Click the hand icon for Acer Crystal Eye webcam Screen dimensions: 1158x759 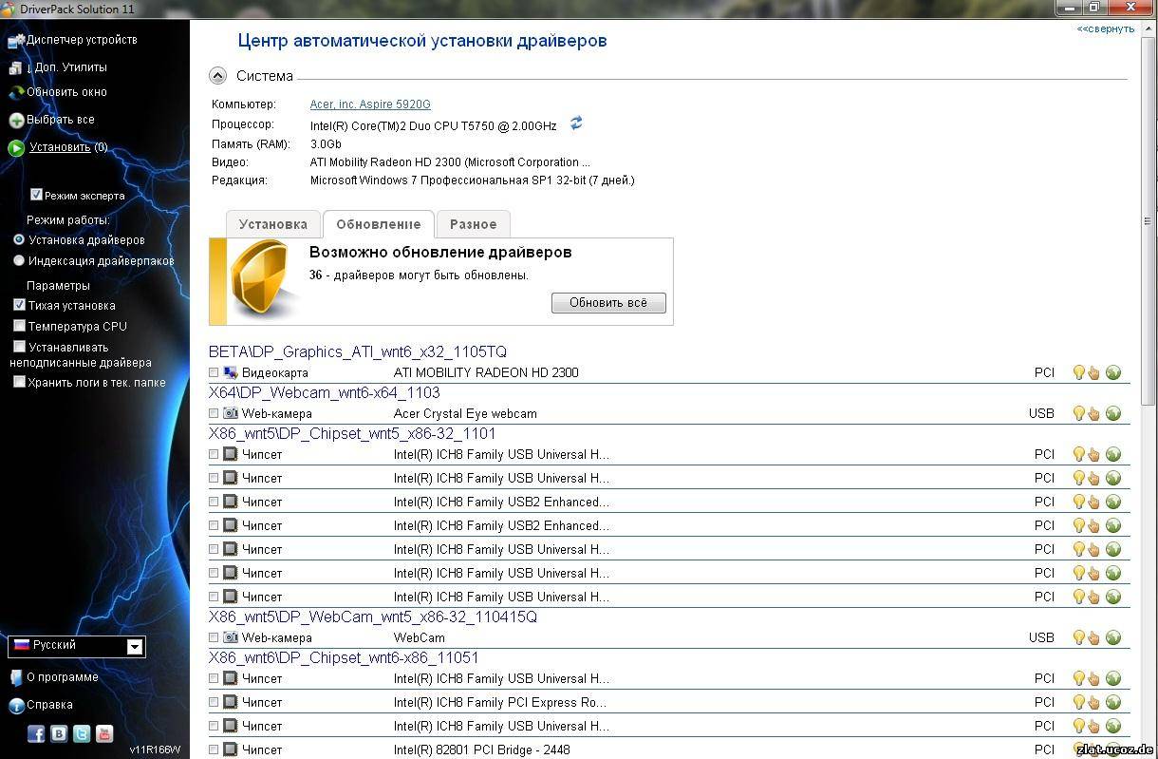1093,413
